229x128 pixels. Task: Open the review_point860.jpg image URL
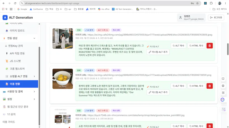pyautogui.click(x=136, y=115)
